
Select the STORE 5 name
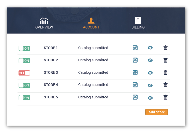click(x=51, y=97)
